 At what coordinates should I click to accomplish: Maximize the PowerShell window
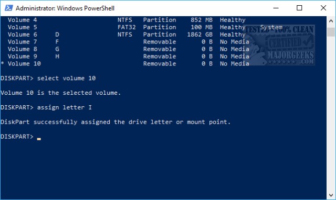click(299, 8)
